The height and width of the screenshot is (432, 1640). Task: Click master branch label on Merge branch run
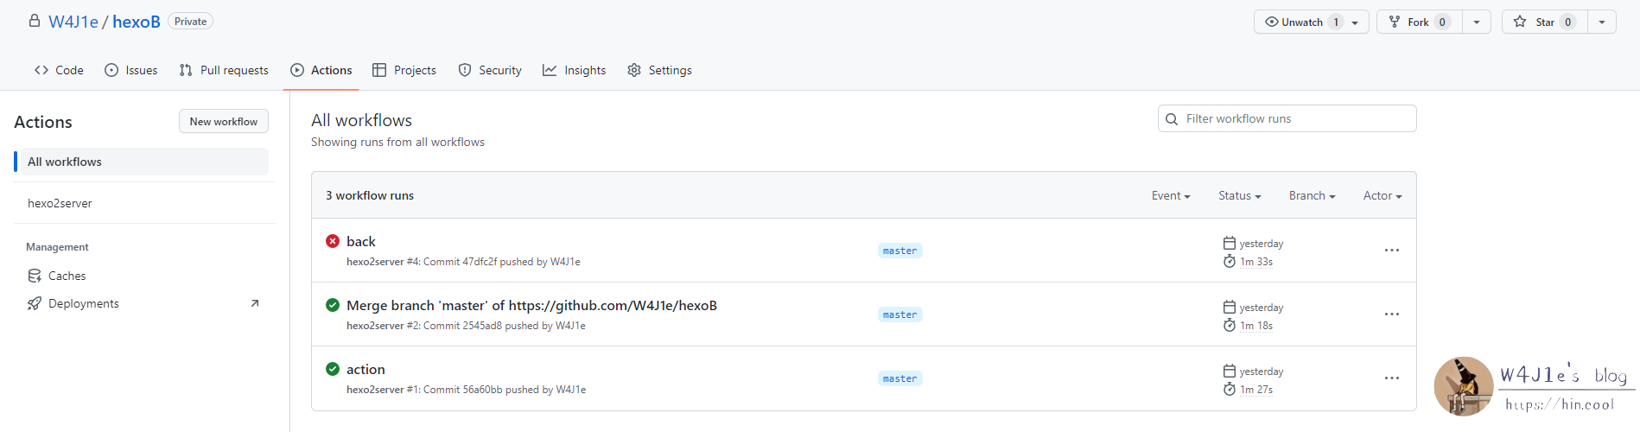pyautogui.click(x=899, y=314)
